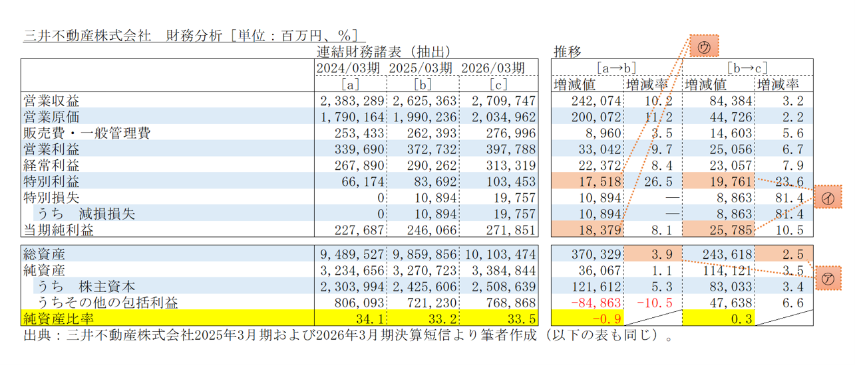Image resolution: width=855 pixels, height=365 pixels.
Task: Click the [a→b] period header
Action: pyautogui.click(x=616, y=68)
